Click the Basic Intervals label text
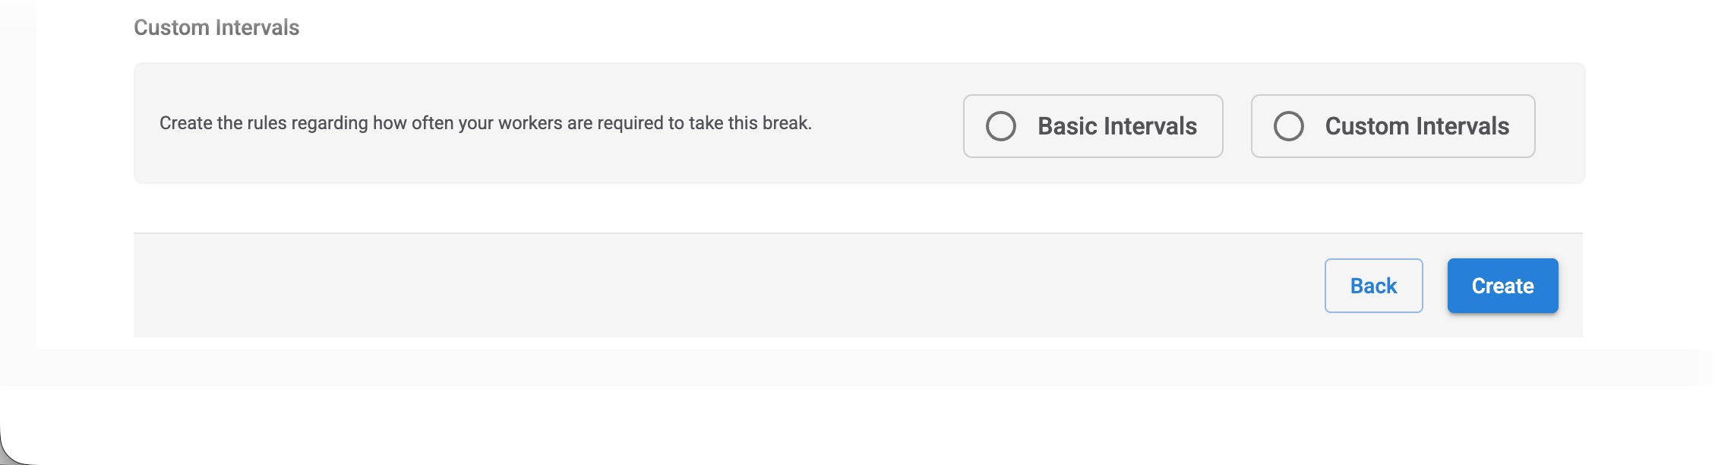The image size is (1715, 465). [x=1117, y=126]
